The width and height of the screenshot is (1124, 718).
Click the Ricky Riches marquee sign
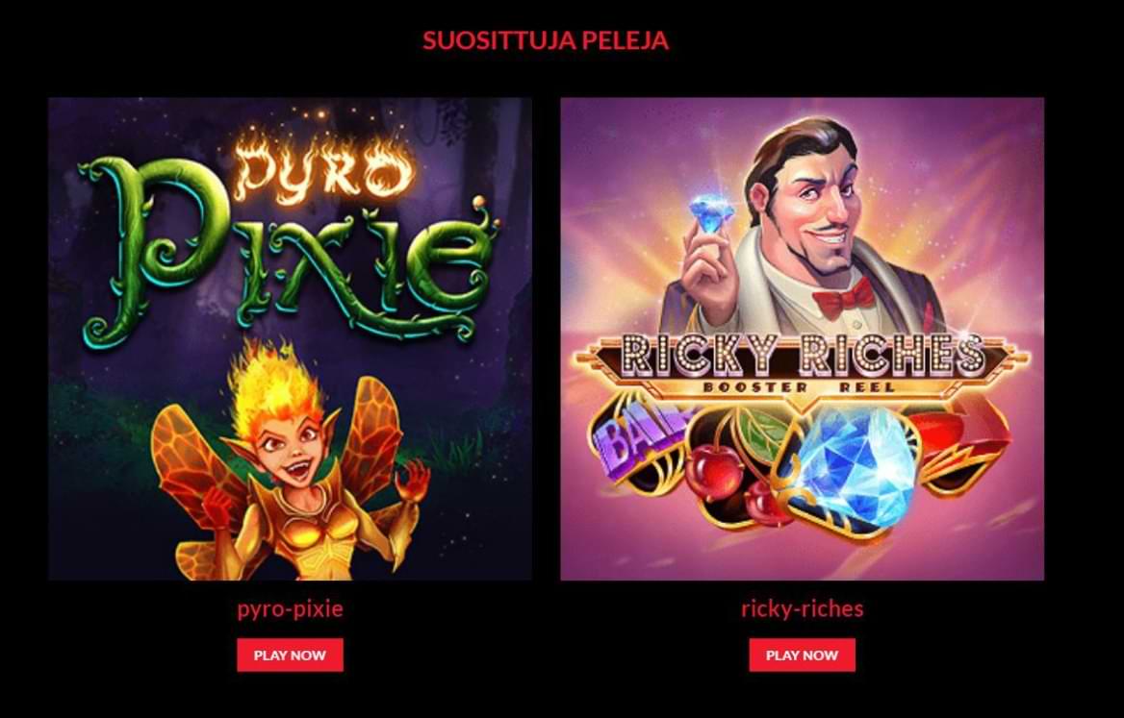point(803,355)
